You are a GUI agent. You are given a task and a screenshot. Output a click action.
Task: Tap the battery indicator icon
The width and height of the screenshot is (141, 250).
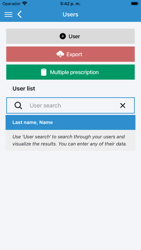135,4
